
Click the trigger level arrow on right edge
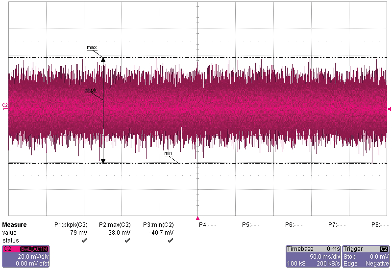[x=389, y=109]
